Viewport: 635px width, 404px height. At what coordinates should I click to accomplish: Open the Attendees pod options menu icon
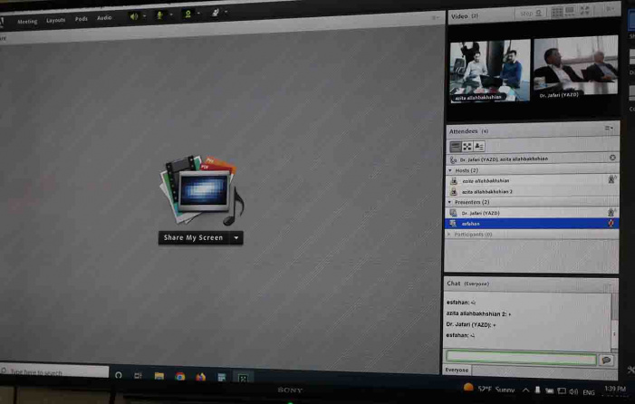[609, 129]
